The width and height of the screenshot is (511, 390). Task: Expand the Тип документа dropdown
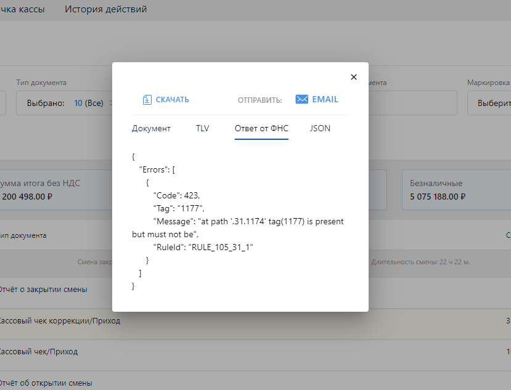(x=62, y=103)
